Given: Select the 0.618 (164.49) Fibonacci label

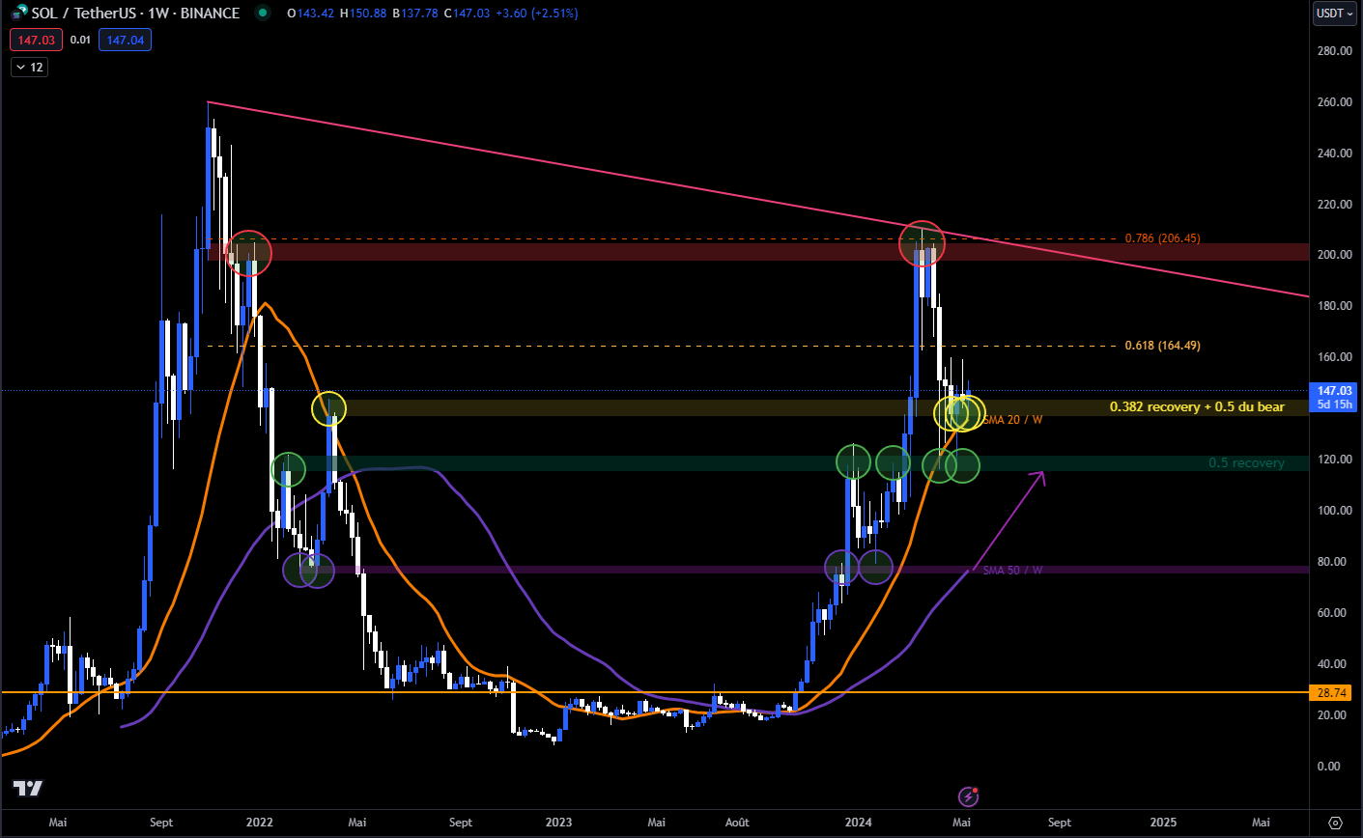Looking at the screenshot, I should (x=1162, y=346).
